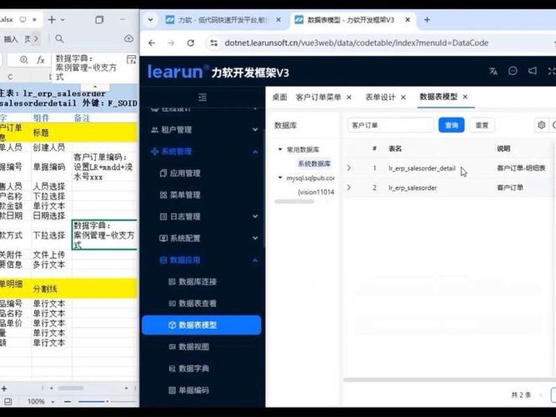Screen dimensions: 556x417
Task: Open the browser tab search dropdown
Action: [x=150, y=20]
